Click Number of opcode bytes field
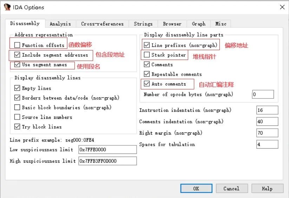The image size is (289, 198). pyautogui.click(x=263, y=94)
